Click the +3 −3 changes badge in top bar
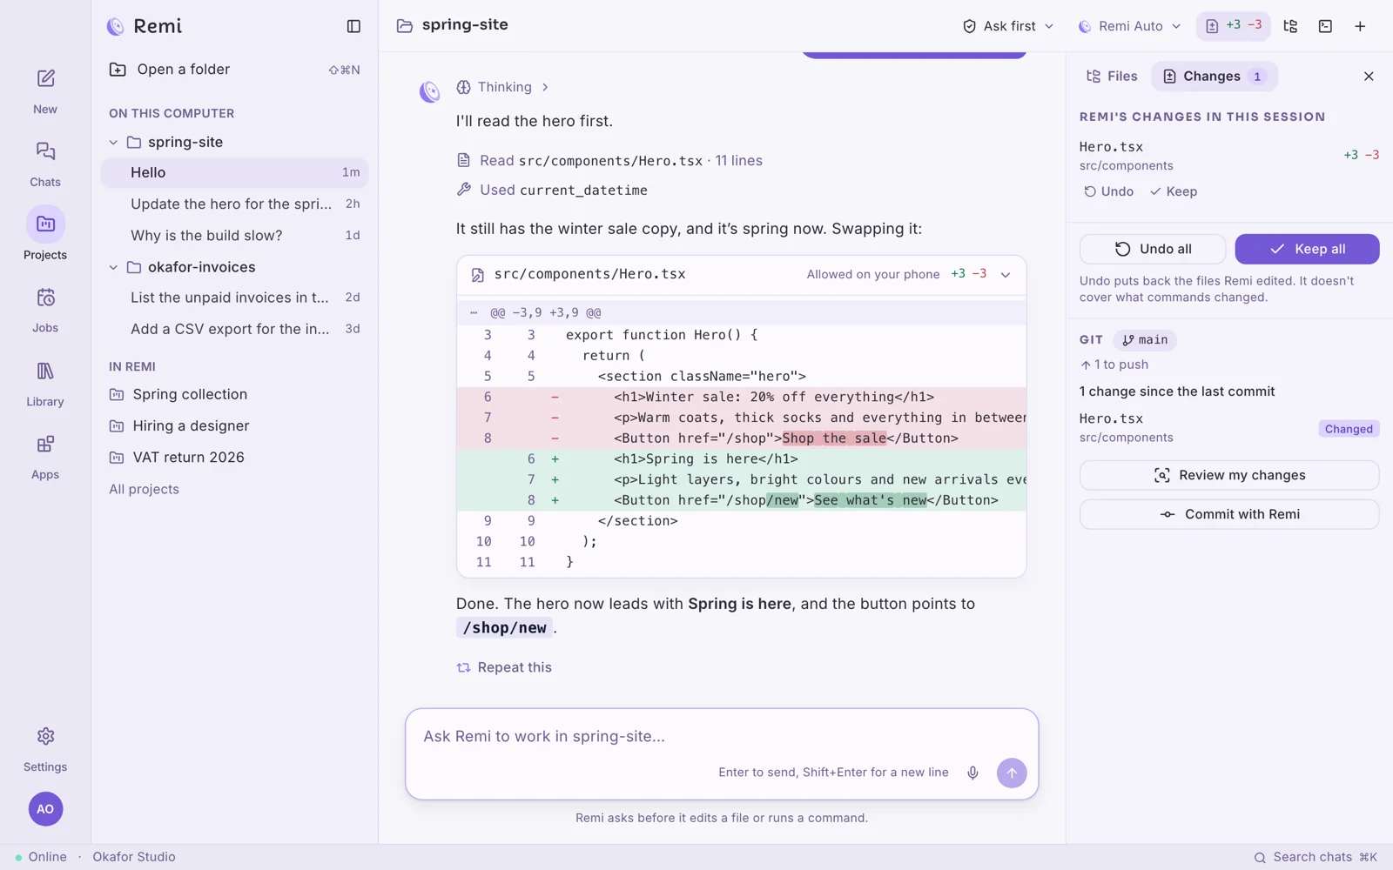The image size is (1393, 870). click(x=1233, y=26)
